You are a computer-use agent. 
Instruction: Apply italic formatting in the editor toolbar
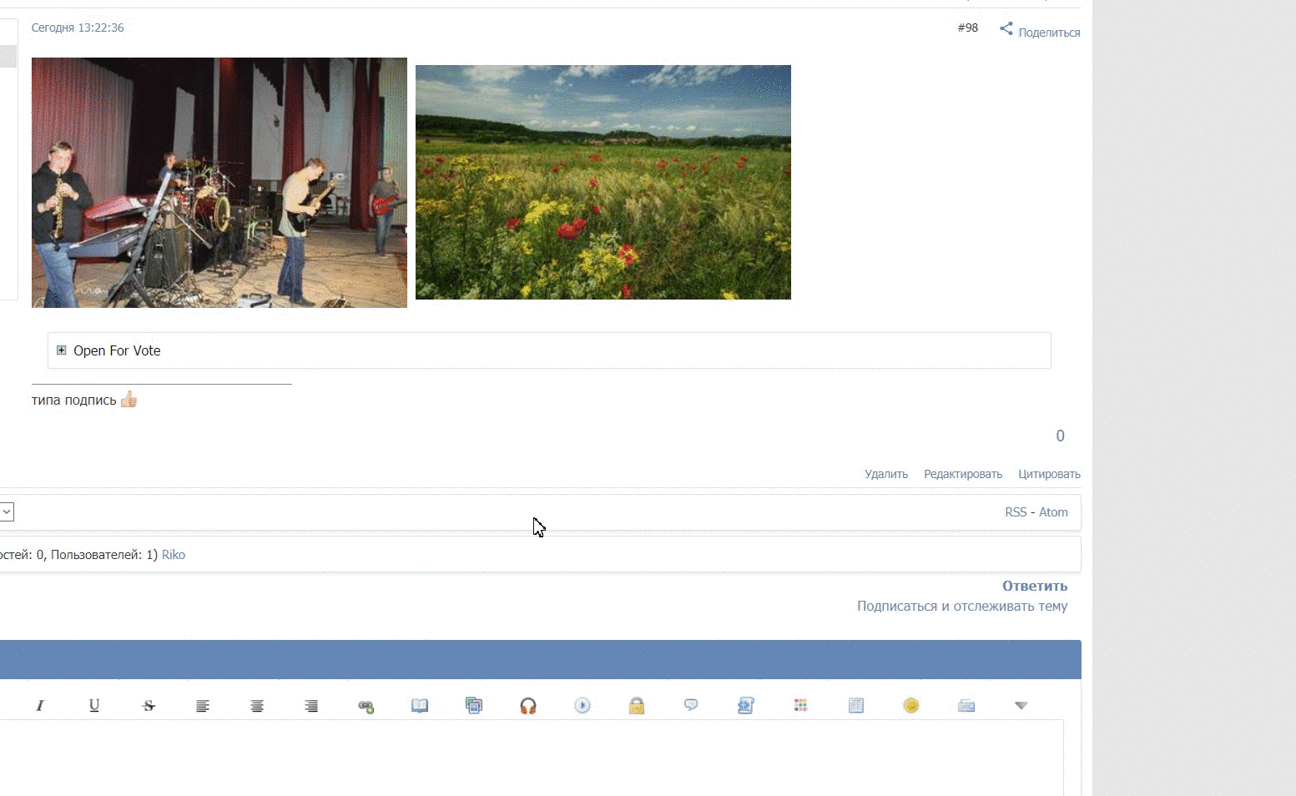(39, 706)
